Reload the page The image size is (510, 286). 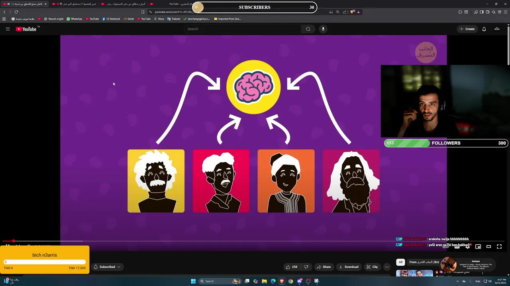[16, 12]
